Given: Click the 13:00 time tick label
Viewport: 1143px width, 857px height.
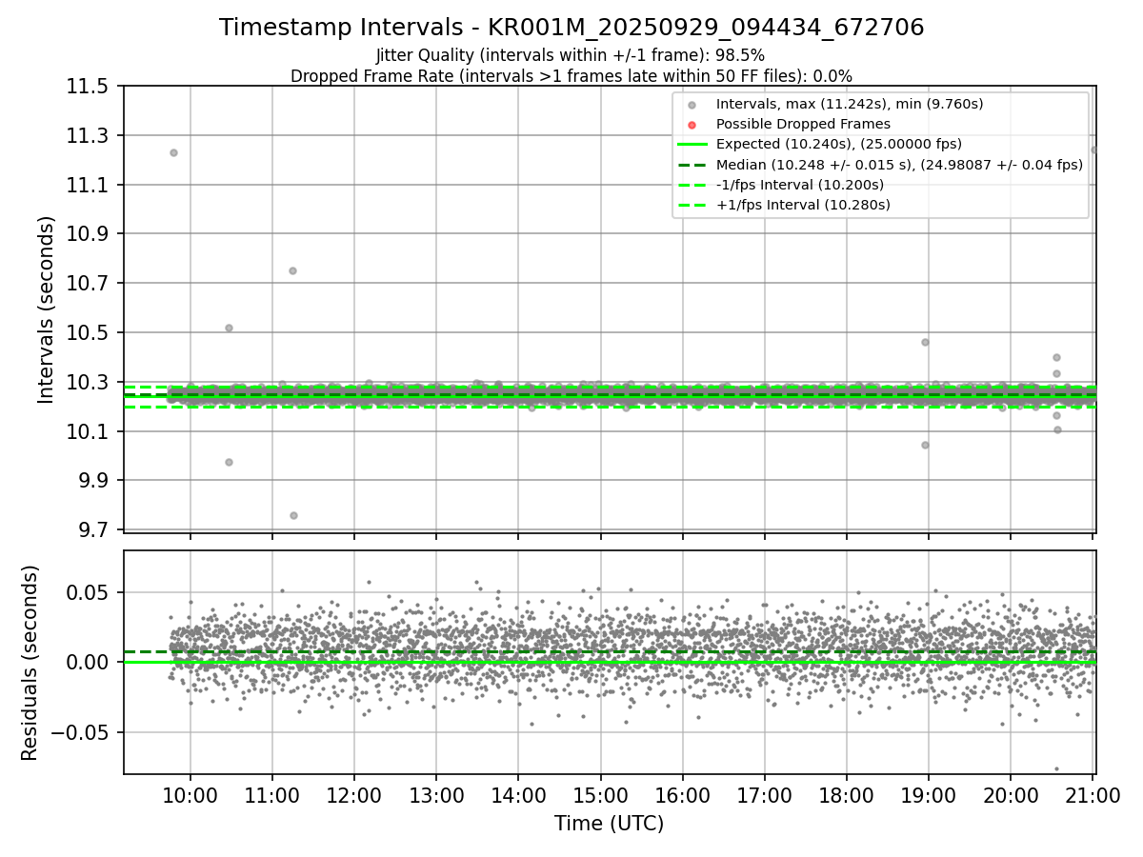Looking at the screenshot, I should click(436, 794).
